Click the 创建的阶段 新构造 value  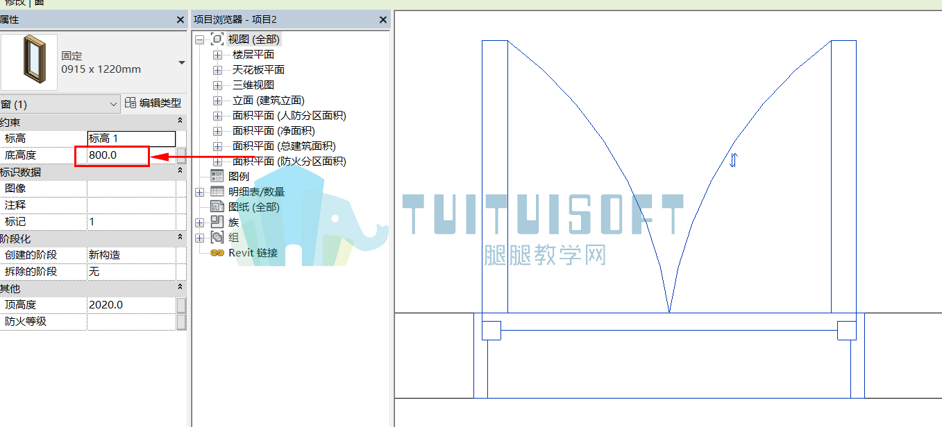click(131, 255)
